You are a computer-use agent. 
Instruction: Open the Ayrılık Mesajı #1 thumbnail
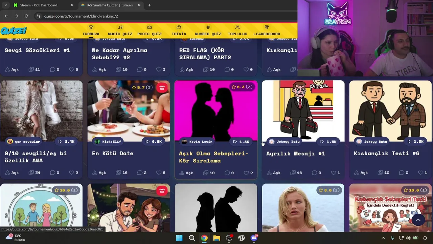(x=303, y=111)
